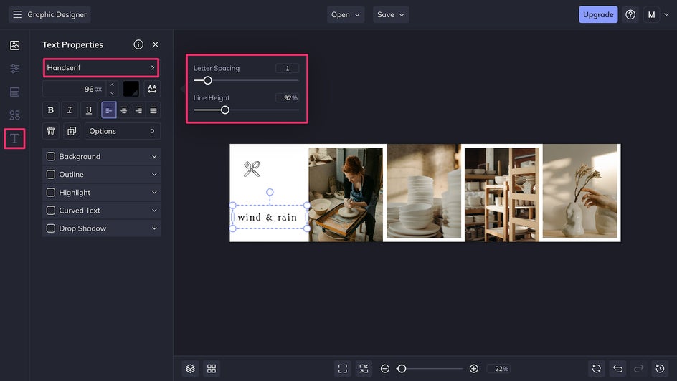Open the help question mark icon

630,14
